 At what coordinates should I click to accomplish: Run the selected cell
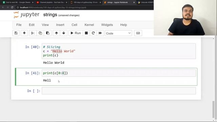pyautogui.click(x=76, y=33)
